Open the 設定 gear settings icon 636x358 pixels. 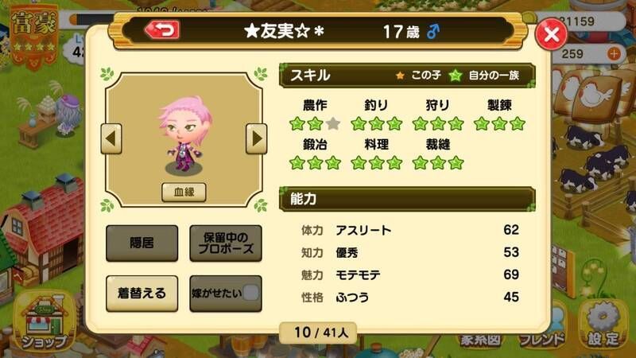click(x=603, y=325)
